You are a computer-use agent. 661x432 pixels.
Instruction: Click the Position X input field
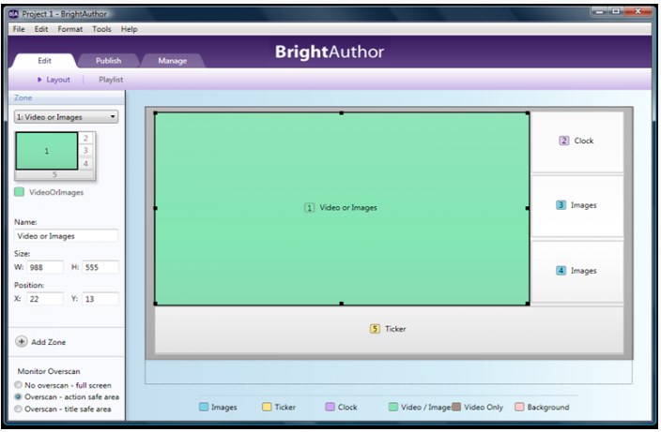click(x=45, y=299)
